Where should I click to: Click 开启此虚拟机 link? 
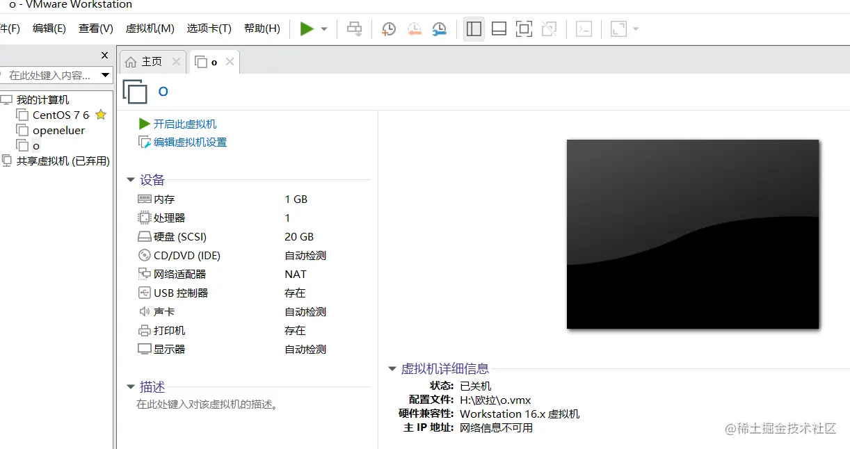pyautogui.click(x=185, y=124)
